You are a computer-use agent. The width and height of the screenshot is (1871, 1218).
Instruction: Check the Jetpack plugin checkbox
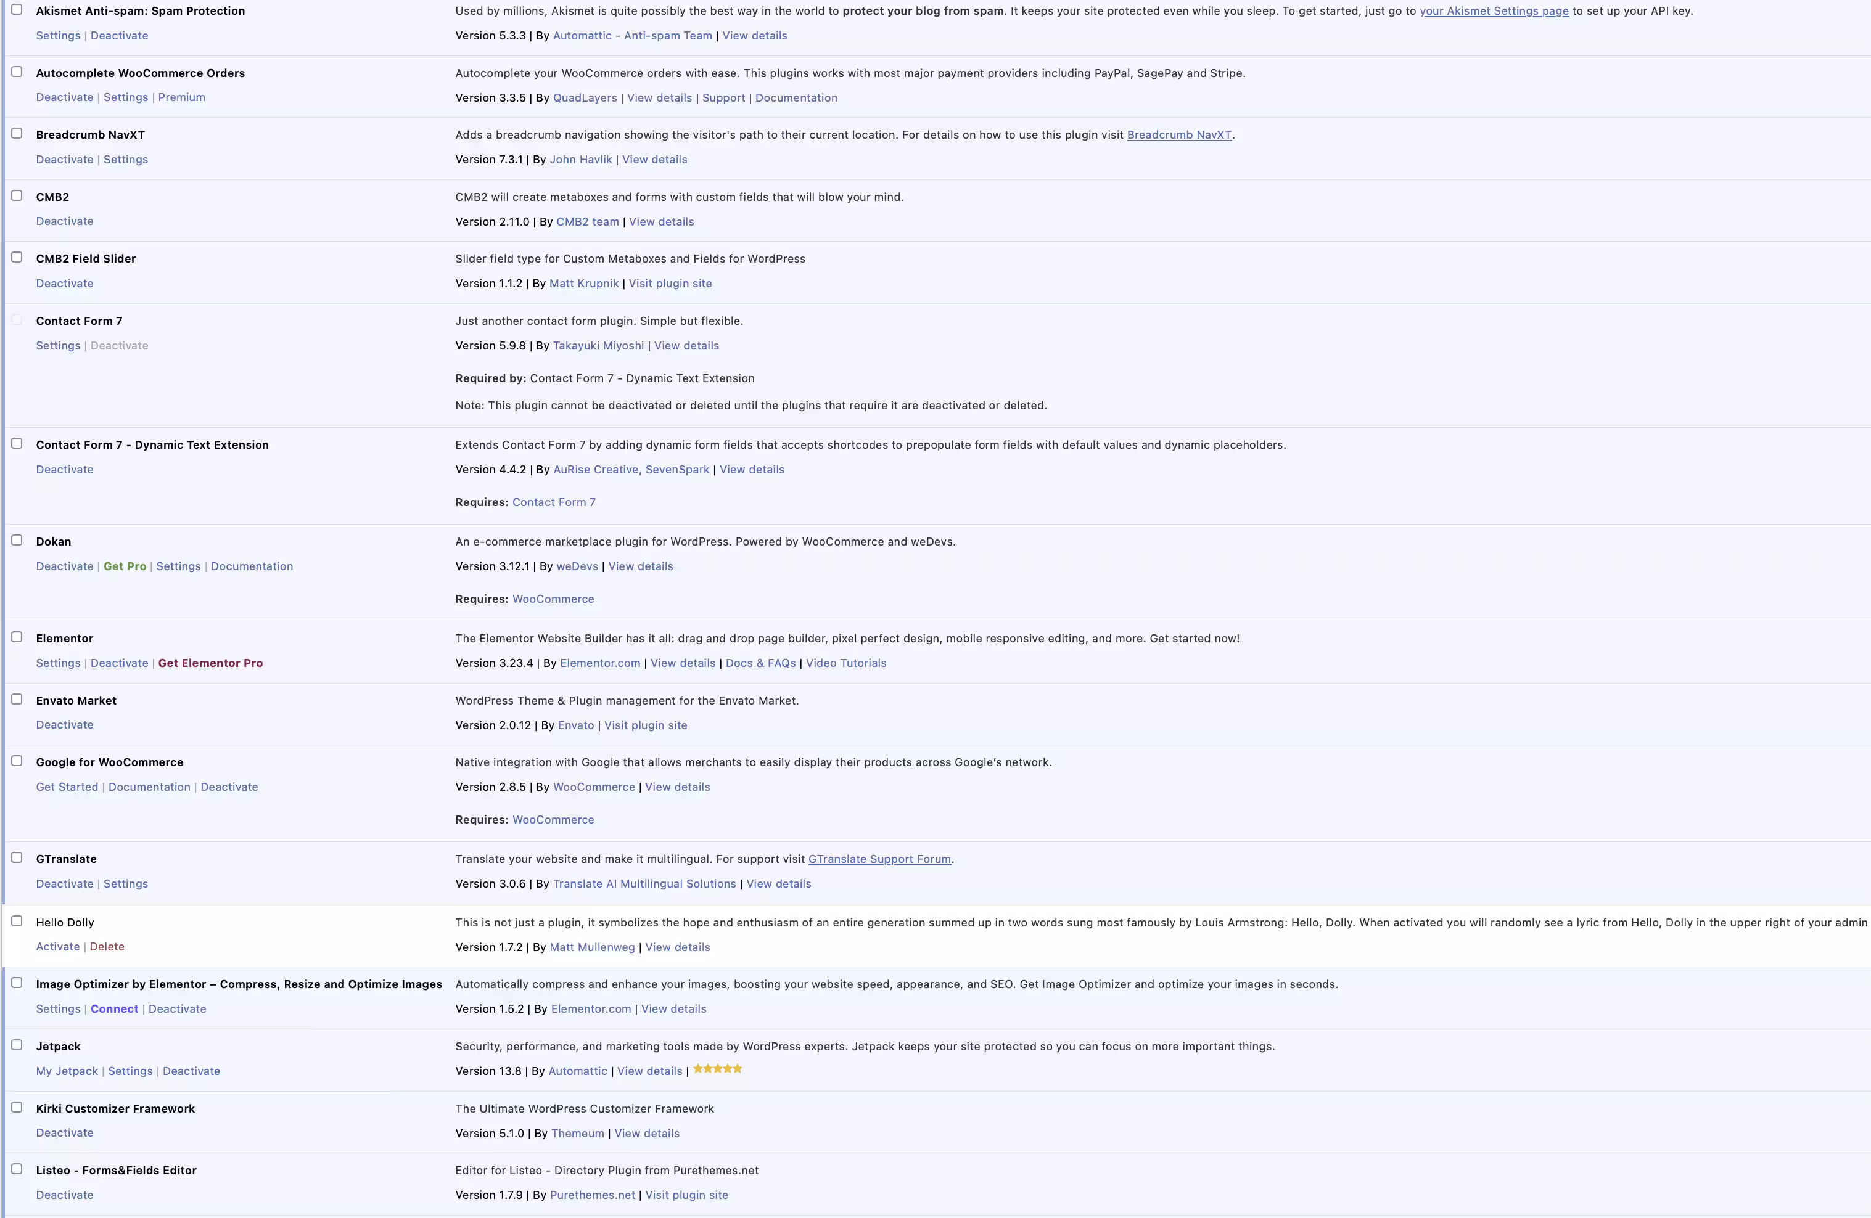(17, 1045)
